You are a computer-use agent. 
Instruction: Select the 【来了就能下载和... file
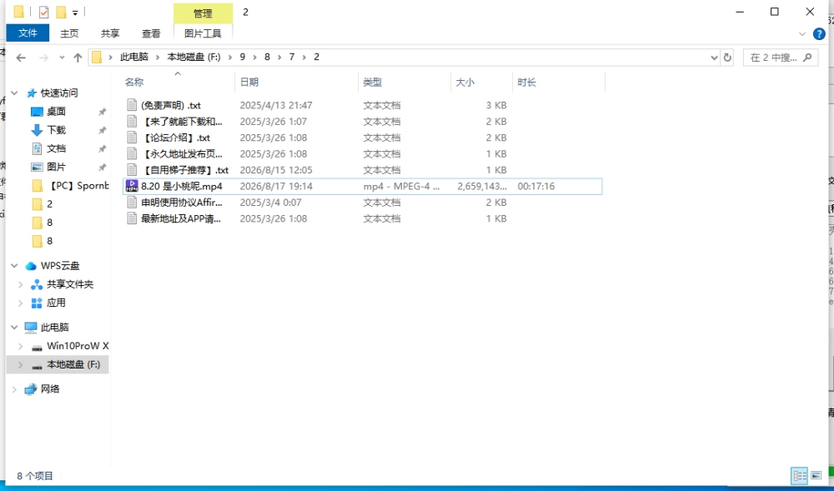click(182, 122)
